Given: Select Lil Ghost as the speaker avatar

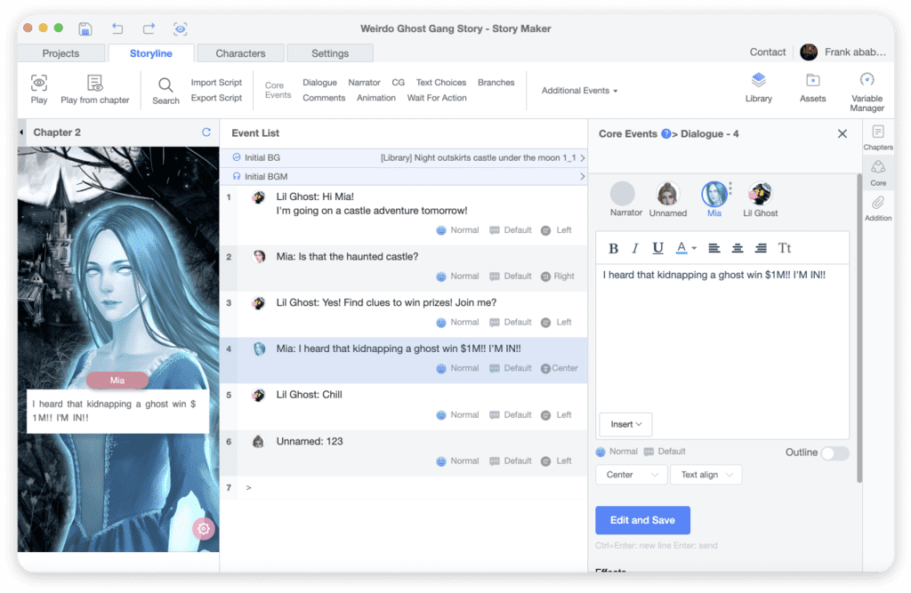Looking at the screenshot, I should point(760,192).
